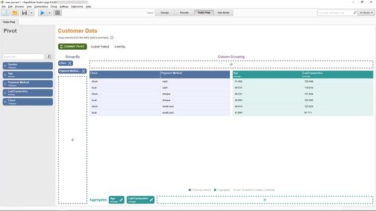Click the Churn table column header

125,74
